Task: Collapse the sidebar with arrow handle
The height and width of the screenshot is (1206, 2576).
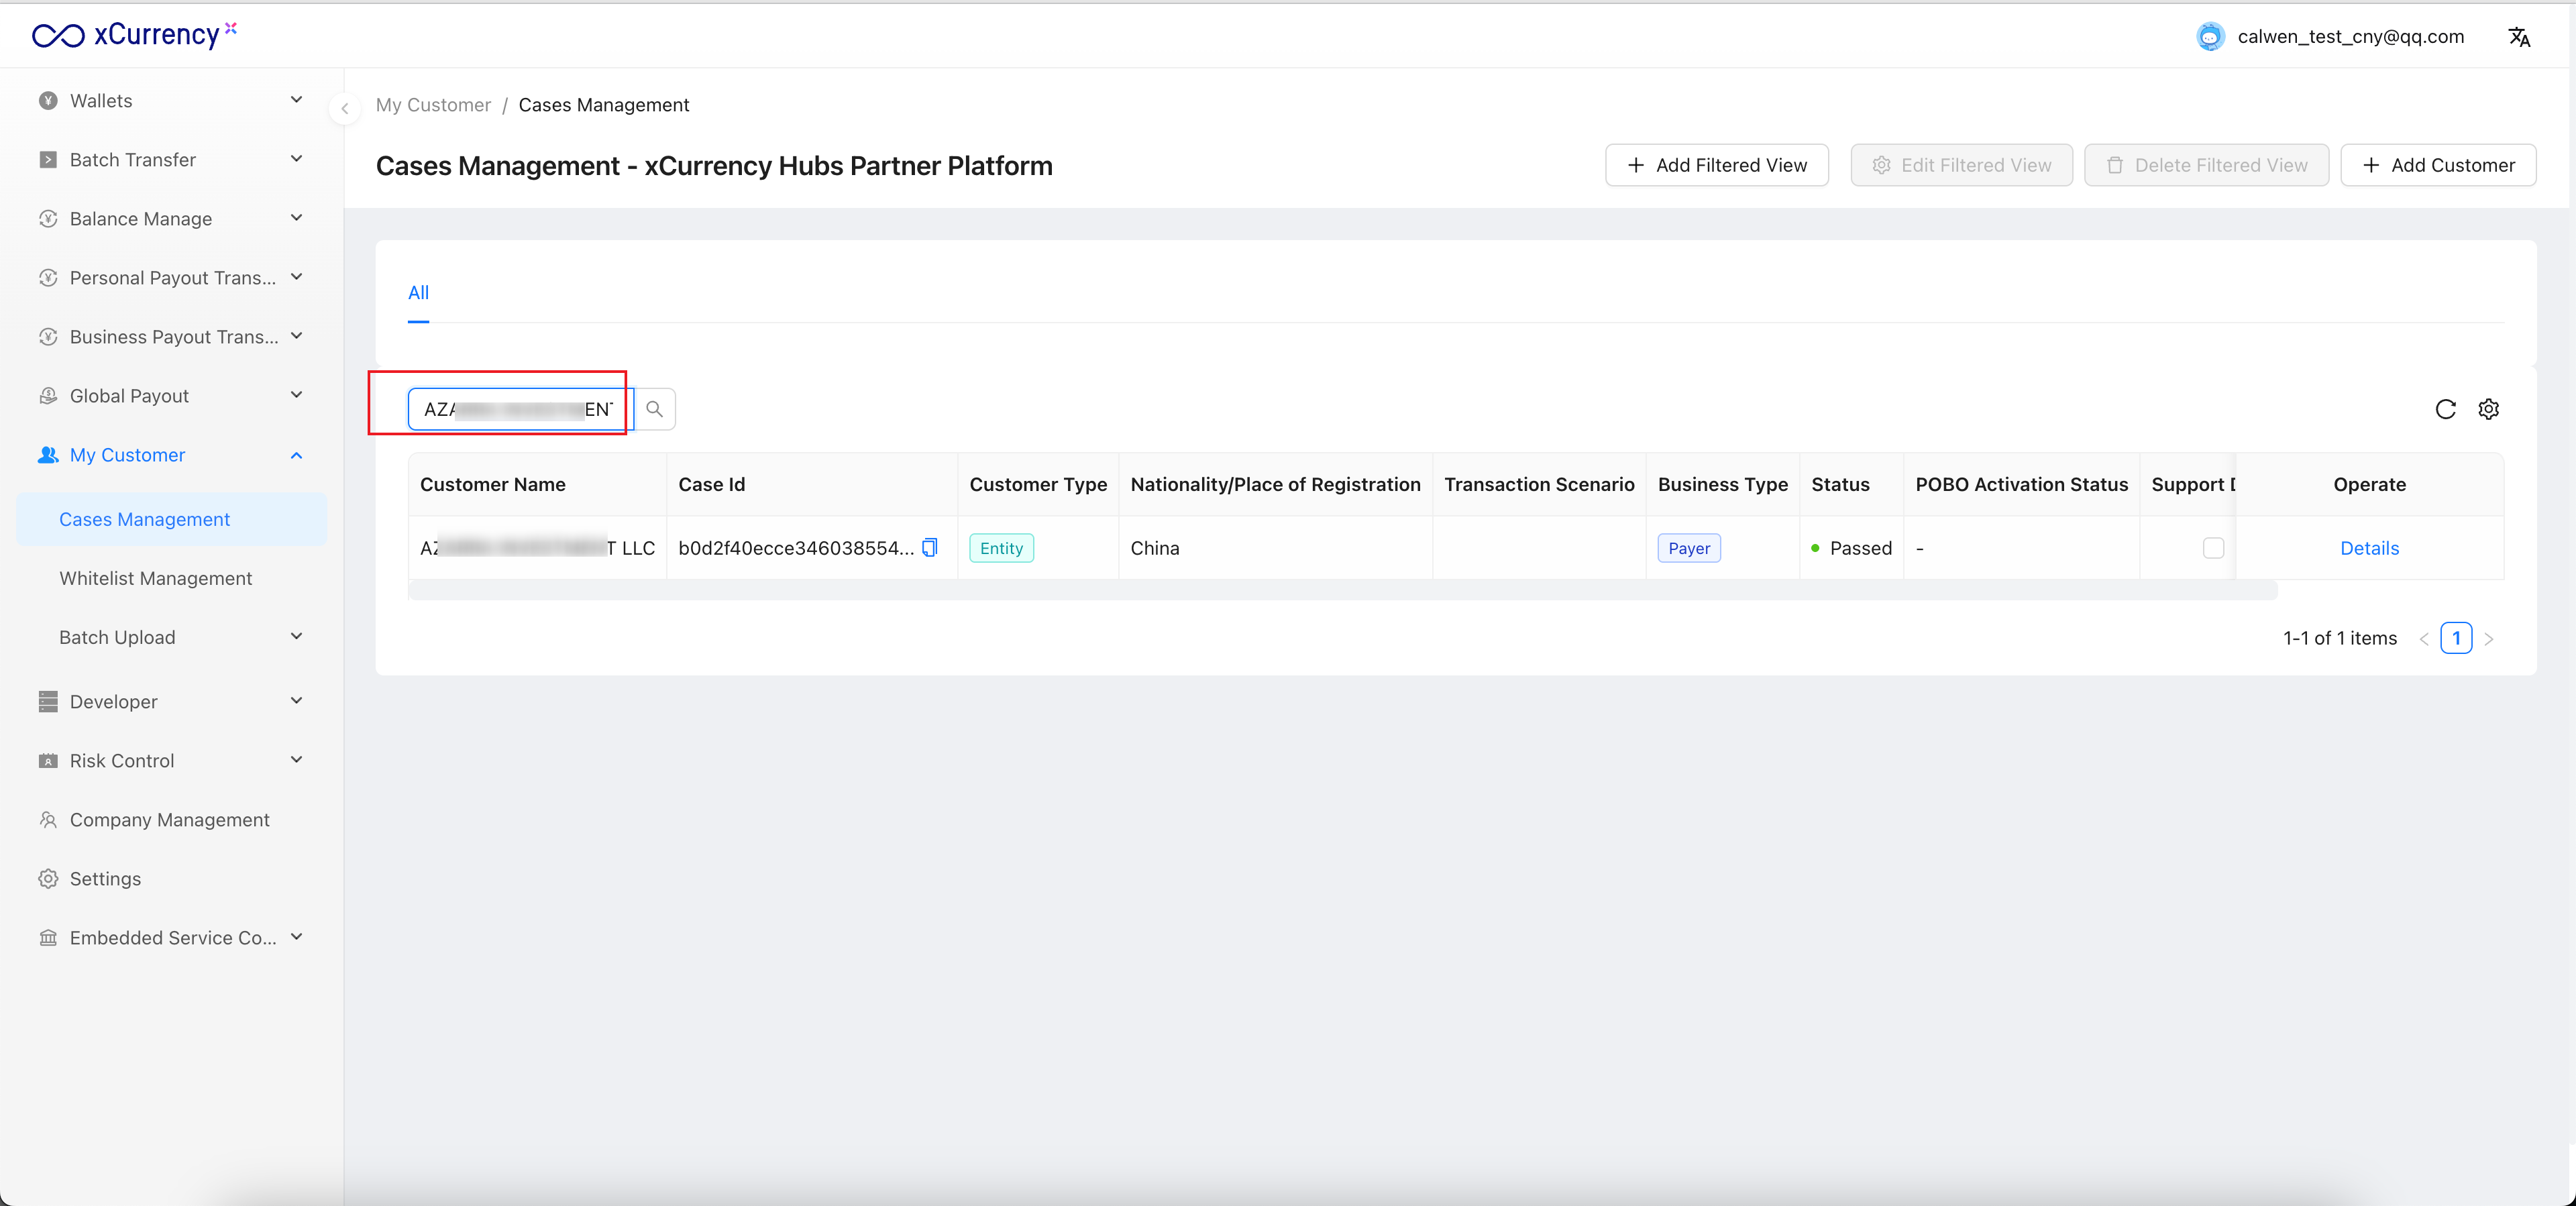Action: 345,108
